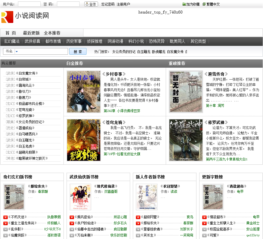Open 《里番拯救者》 ranking entry

tap(152, 229)
